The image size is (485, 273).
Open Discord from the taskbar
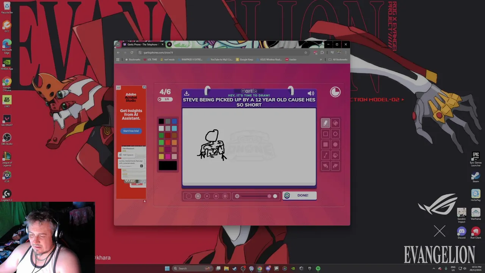pos(268,268)
